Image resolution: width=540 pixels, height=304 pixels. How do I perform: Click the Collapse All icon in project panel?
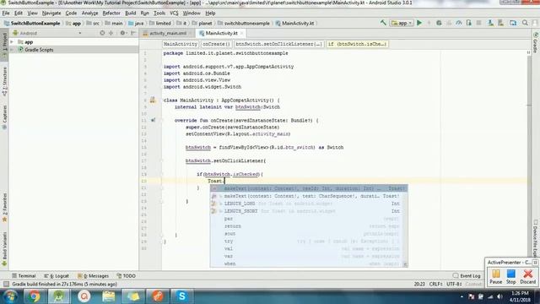pos(111,33)
